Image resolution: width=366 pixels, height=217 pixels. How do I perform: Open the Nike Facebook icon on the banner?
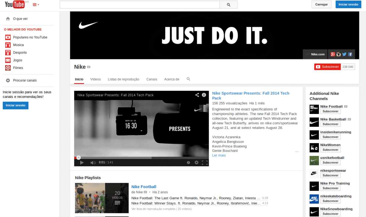[350, 54]
